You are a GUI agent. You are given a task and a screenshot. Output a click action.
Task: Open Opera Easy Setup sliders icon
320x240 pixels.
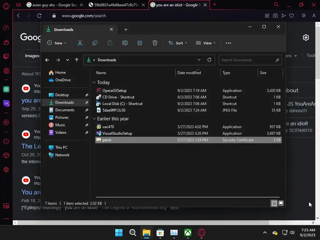[304, 16]
